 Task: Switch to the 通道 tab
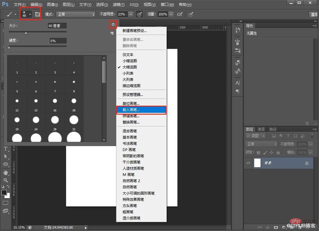tap(261, 129)
